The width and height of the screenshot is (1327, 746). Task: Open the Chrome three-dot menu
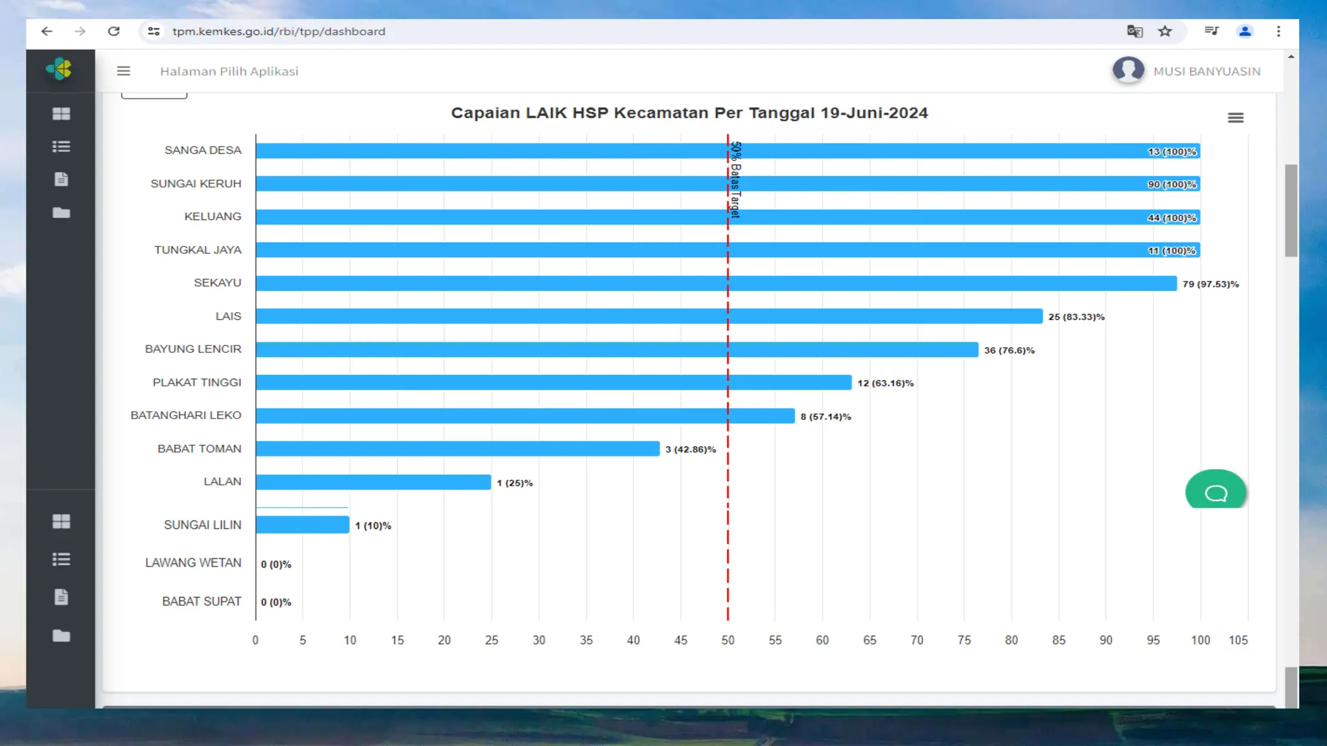(1278, 31)
